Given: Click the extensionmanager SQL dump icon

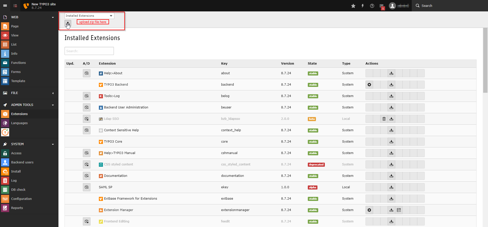Looking at the screenshot, I should pos(399,210).
